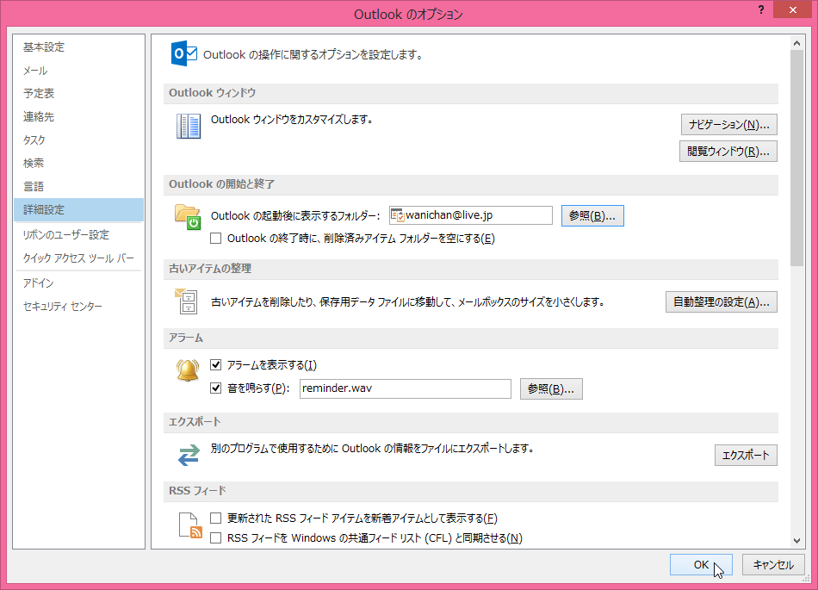Click the Outlook の開始と終了 section header

[470, 184]
